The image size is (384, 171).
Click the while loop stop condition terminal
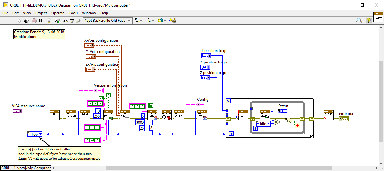click(x=297, y=126)
